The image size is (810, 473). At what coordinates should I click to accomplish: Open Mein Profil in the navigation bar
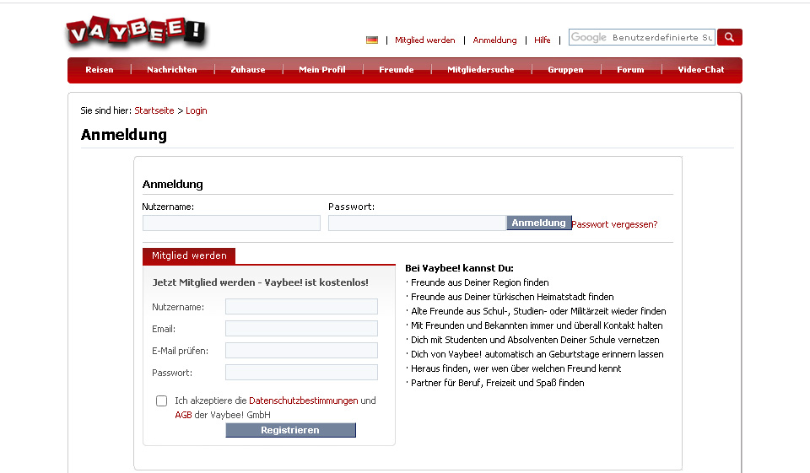pyautogui.click(x=322, y=70)
